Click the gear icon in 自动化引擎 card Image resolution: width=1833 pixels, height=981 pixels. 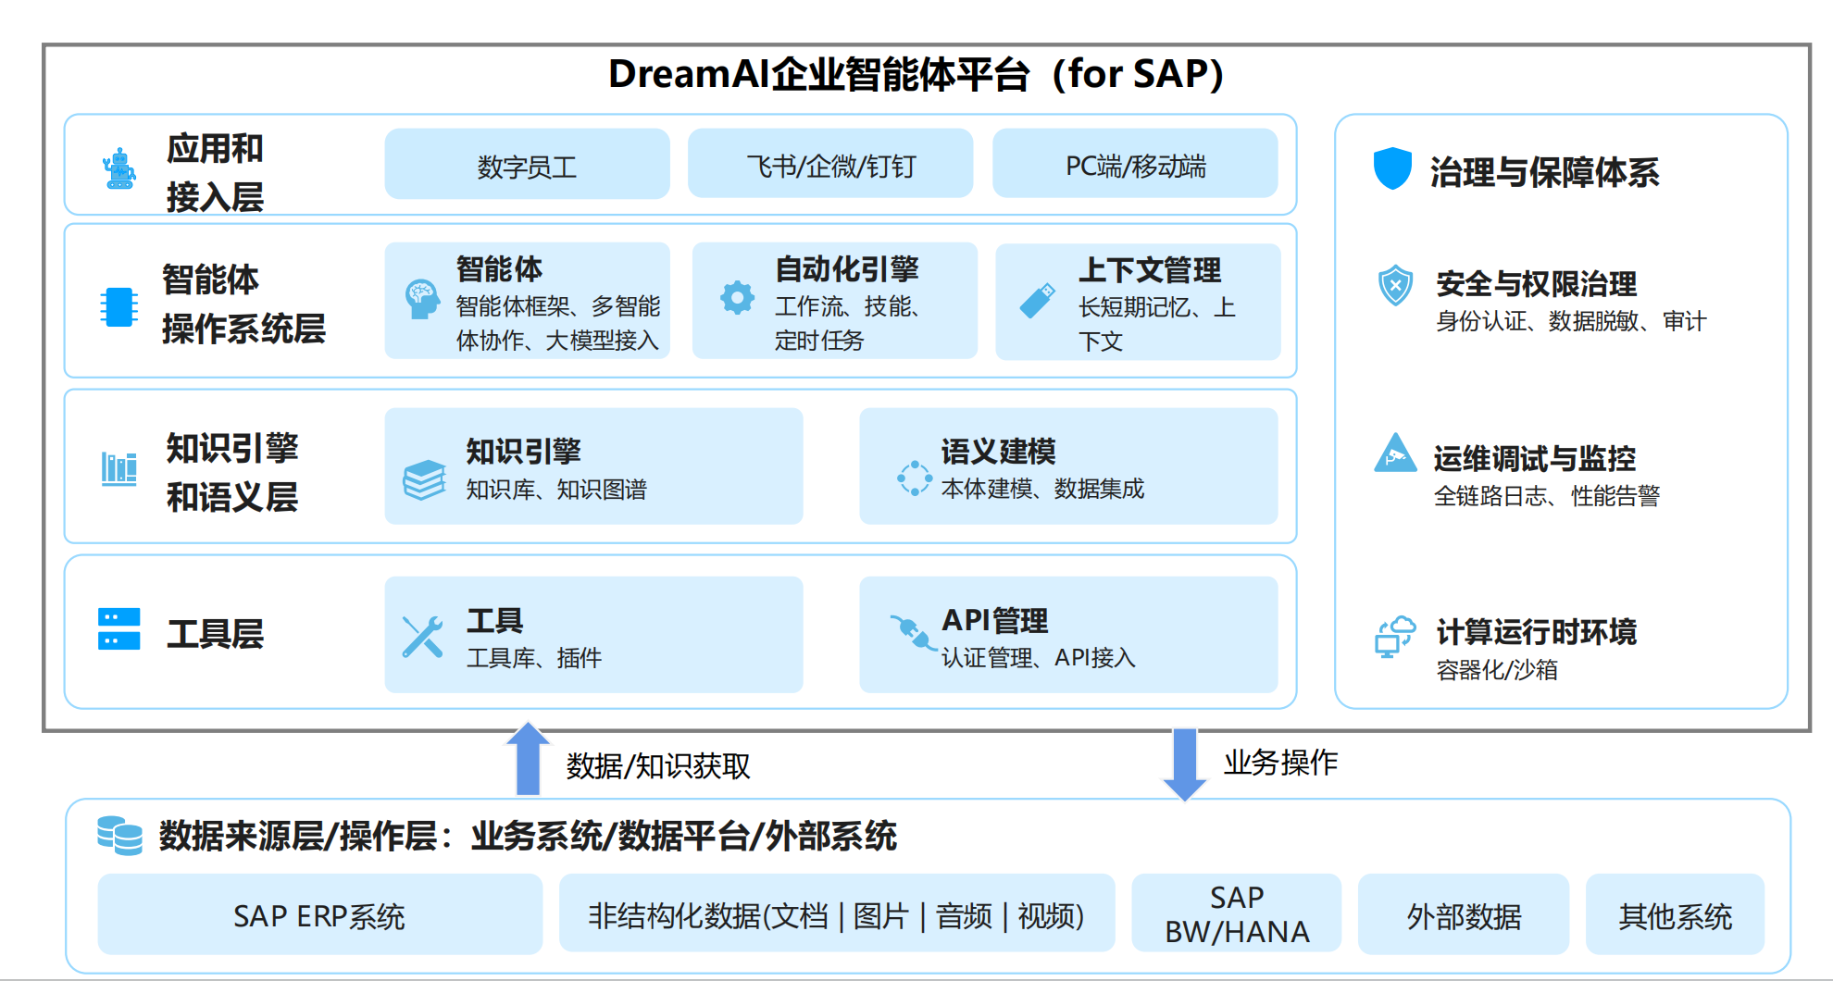pyautogui.click(x=737, y=298)
